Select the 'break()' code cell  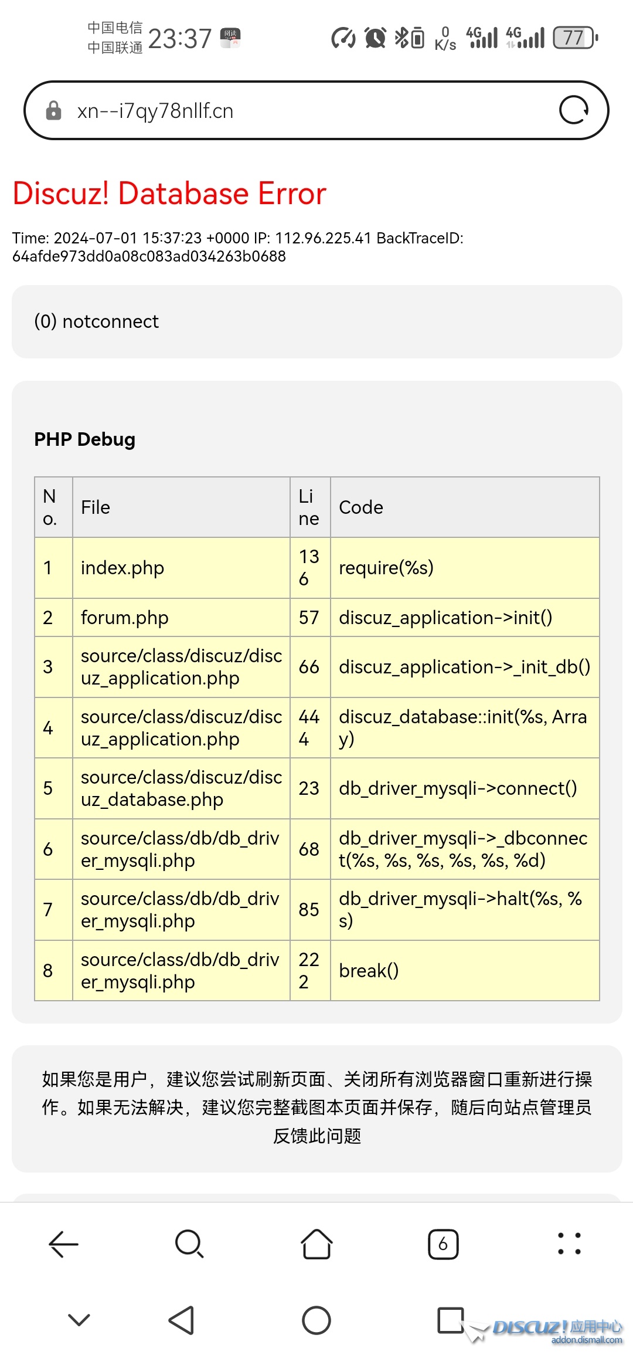[x=465, y=971]
